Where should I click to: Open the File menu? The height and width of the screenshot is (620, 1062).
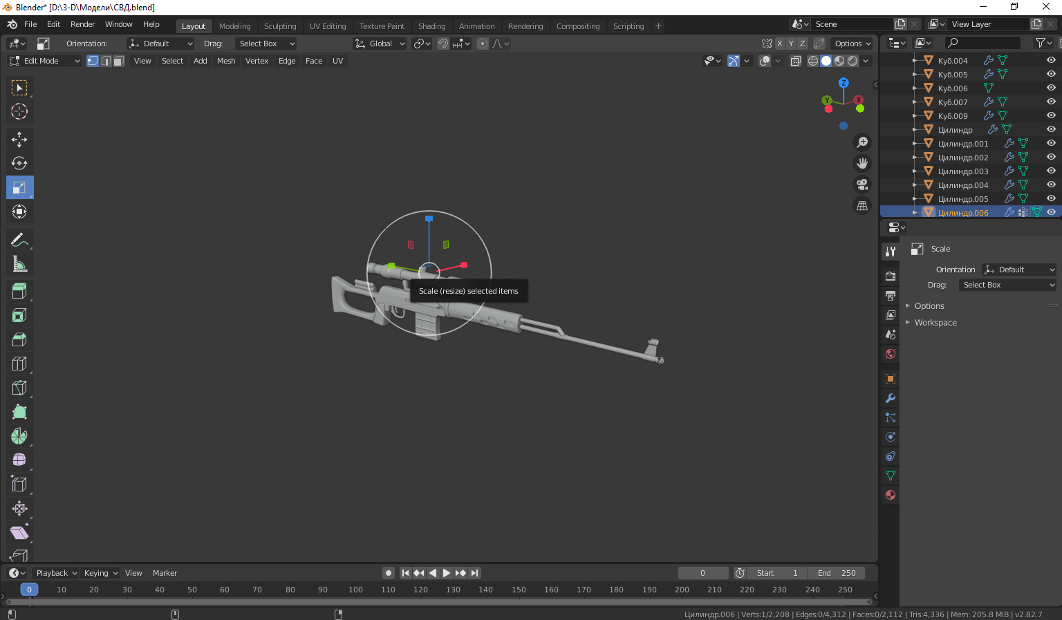point(30,24)
